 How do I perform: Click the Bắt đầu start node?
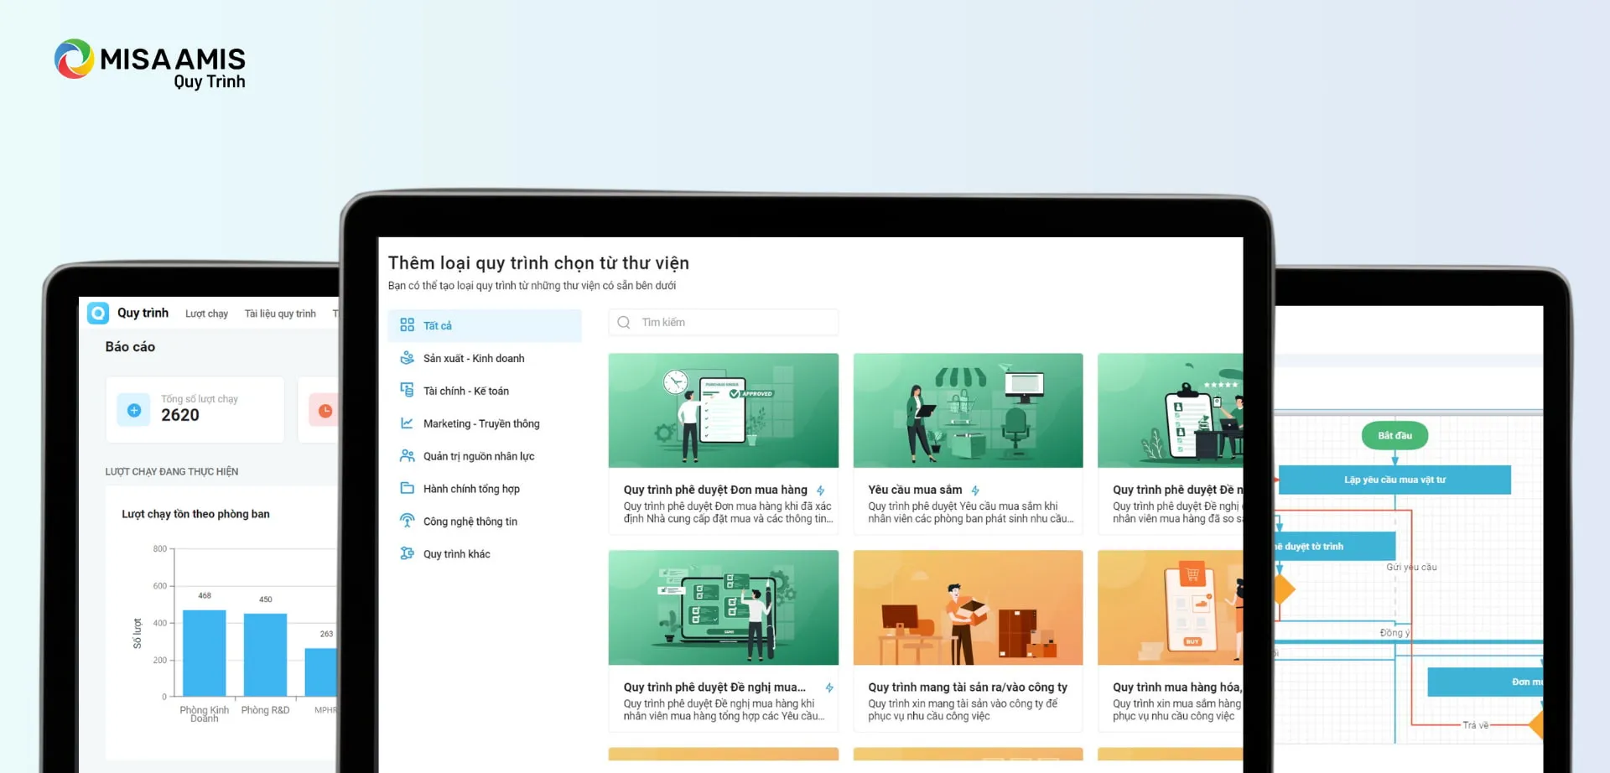click(x=1394, y=435)
